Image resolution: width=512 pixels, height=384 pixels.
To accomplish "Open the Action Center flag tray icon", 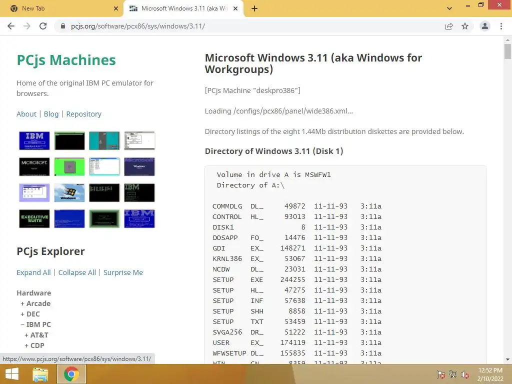I will (441, 374).
